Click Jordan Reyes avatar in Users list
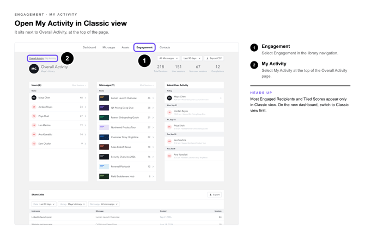 coord(34,107)
